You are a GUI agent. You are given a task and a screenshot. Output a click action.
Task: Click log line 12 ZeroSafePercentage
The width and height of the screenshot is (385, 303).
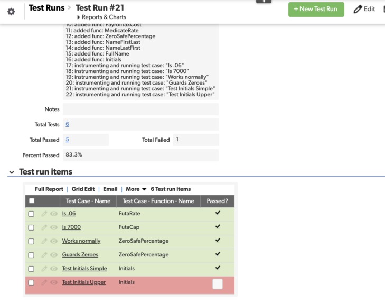point(110,36)
